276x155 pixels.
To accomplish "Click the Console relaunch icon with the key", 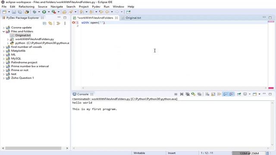I will [194, 94].
